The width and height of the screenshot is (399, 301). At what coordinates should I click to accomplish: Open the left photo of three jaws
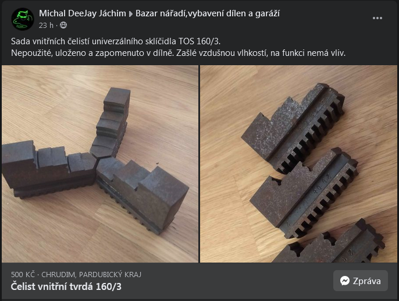click(x=100, y=164)
